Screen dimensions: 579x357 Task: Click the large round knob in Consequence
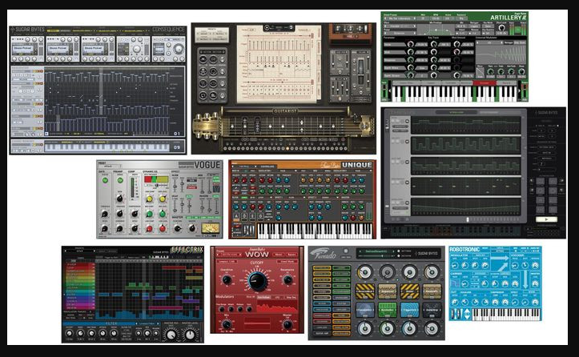click(x=178, y=49)
